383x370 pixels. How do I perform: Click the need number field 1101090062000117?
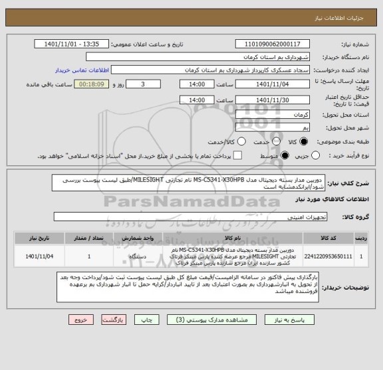[x=273, y=45]
